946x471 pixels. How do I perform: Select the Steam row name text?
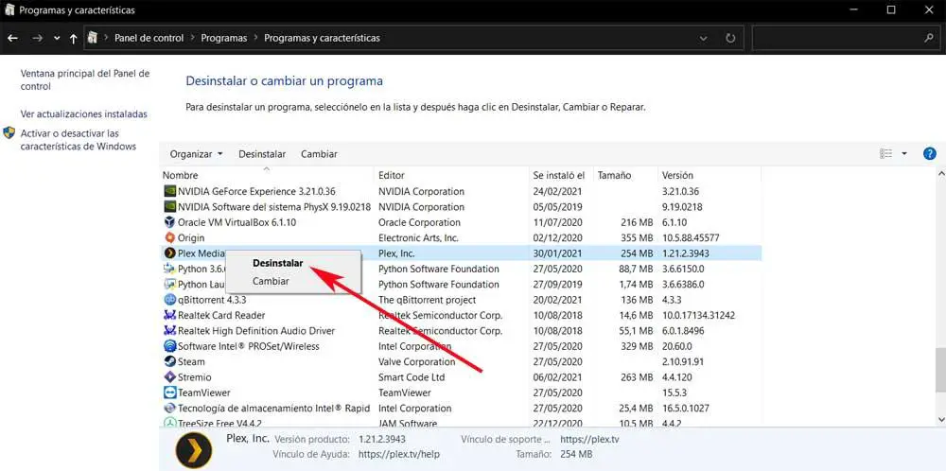(x=191, y=362)
